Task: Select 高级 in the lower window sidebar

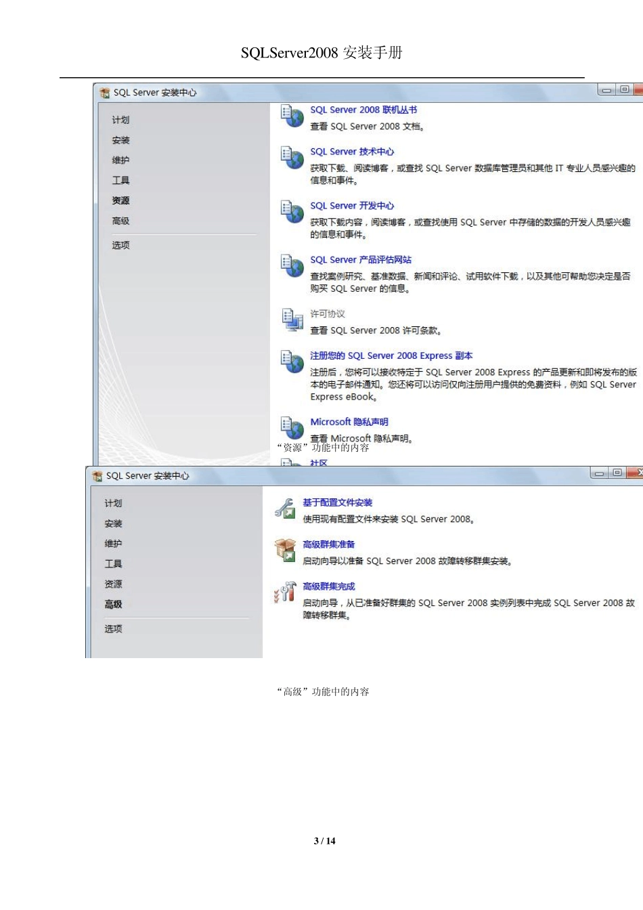Action: (x=113, y=605)
